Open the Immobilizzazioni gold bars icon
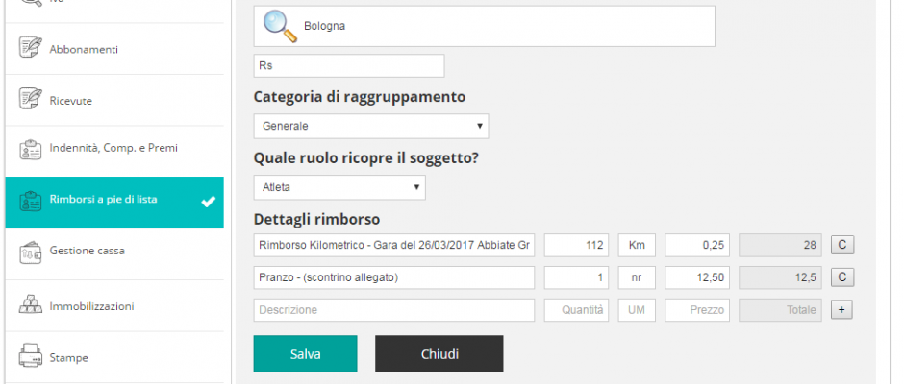The width and height of the screenshot is (904, 384). pyautogui.click(x=31, y=304)
